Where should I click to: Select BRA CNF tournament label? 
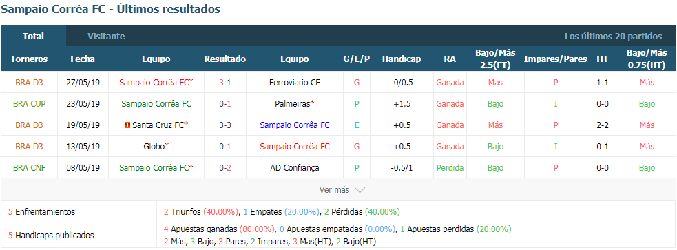30,168
